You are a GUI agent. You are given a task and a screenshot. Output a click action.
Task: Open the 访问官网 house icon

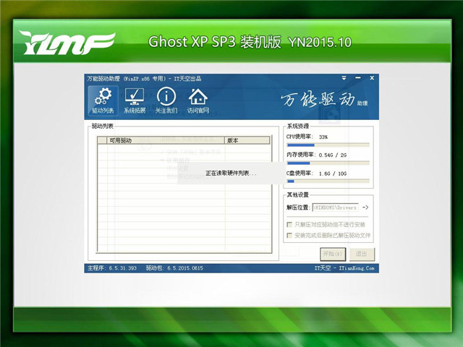coord(197,100)
